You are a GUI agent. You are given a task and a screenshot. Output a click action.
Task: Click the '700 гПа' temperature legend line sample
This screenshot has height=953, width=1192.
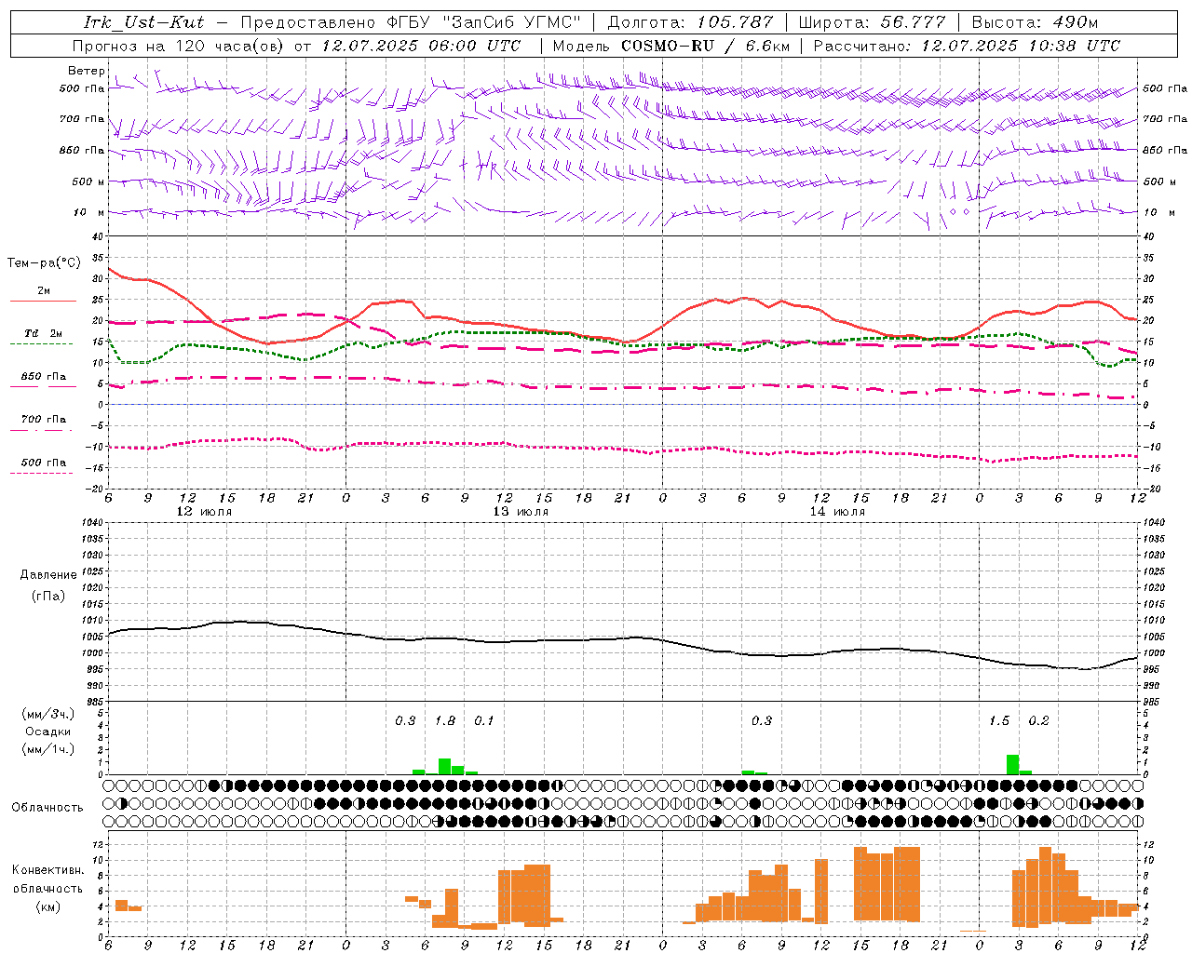pyautogui.click(x=43, y=430)
